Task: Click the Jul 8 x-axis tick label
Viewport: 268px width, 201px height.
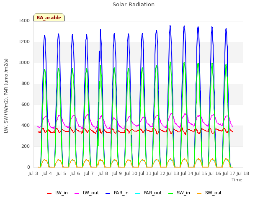Action: pyautogui.click(x=103, y=173)
